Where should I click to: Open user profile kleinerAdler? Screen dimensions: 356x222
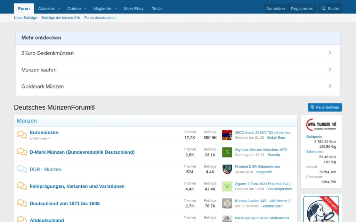(x=272, y=206)
